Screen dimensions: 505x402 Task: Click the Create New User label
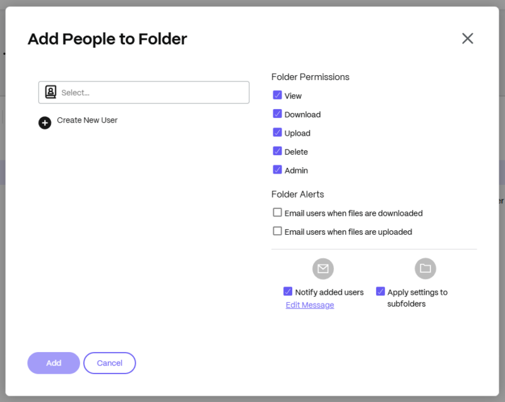(x=86, y=120)
